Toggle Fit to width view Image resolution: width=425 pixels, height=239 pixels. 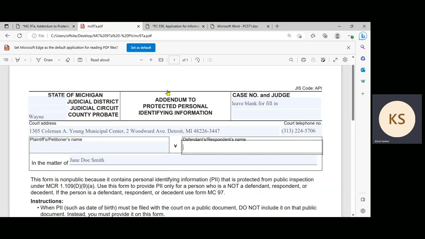[x=161, y=60]
